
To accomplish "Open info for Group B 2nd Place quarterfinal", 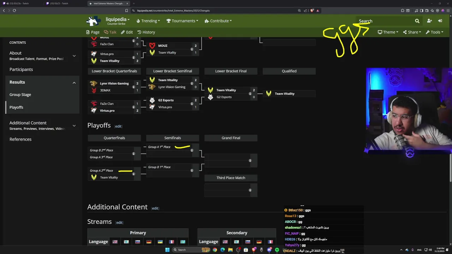I will 133,153.
